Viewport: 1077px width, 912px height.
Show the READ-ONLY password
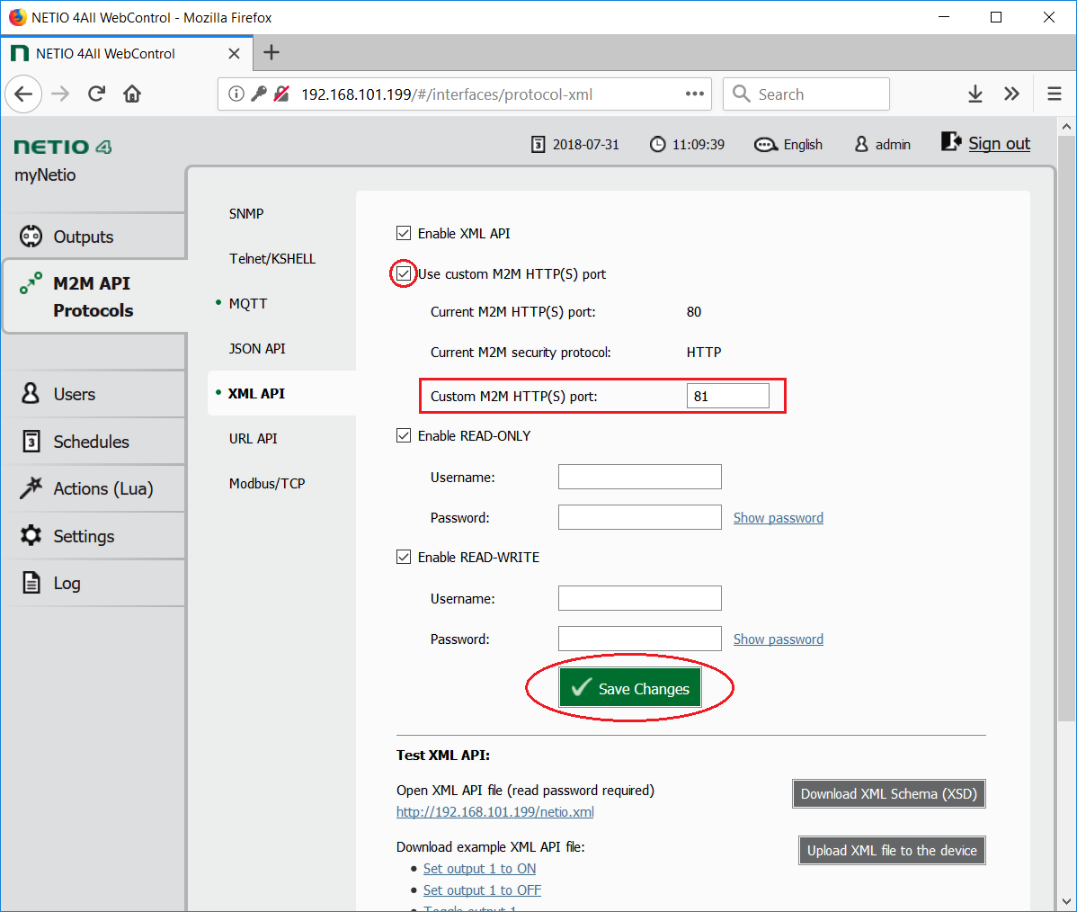point(779,517)
